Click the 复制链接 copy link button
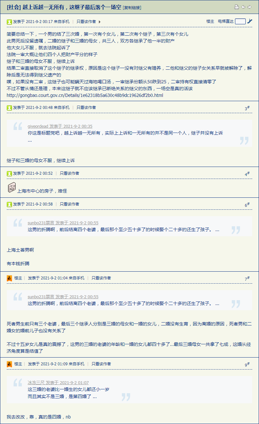The width and height of the screenshot is (259, 424). [132, 7]
